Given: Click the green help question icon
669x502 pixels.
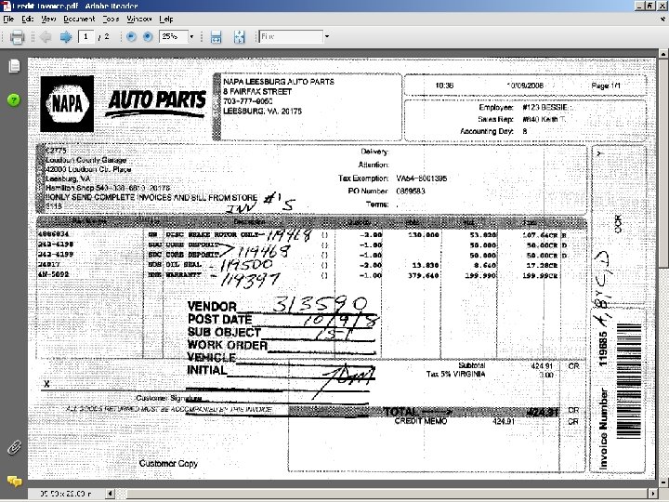Looking at the screenshot, I should (x=14, y=99).
